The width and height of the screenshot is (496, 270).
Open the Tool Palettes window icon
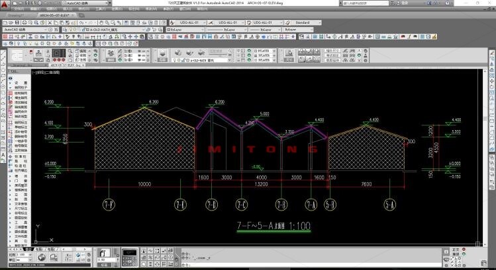click(138, 22)
